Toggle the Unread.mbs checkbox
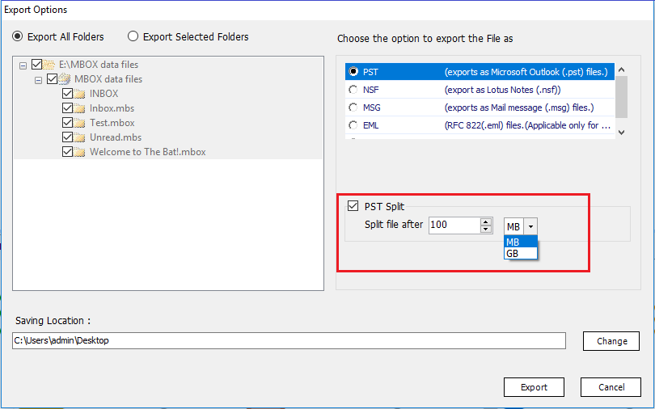Image resolution: width=655 pixels, height=409 pixels. click(67, 137)
